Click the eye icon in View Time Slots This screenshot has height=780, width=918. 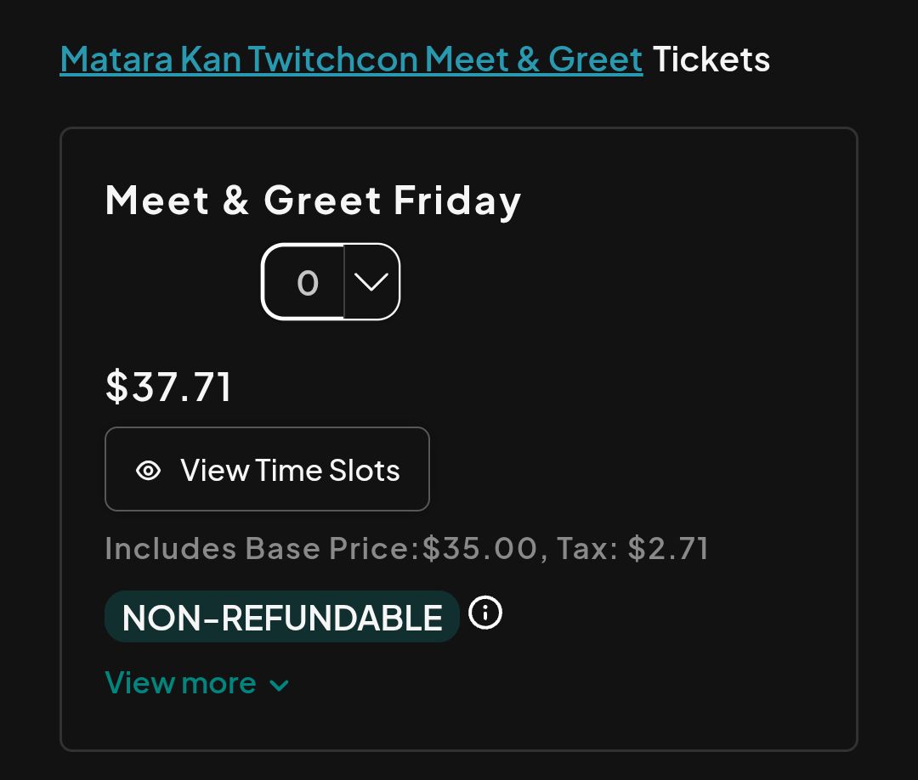point(149,471)
